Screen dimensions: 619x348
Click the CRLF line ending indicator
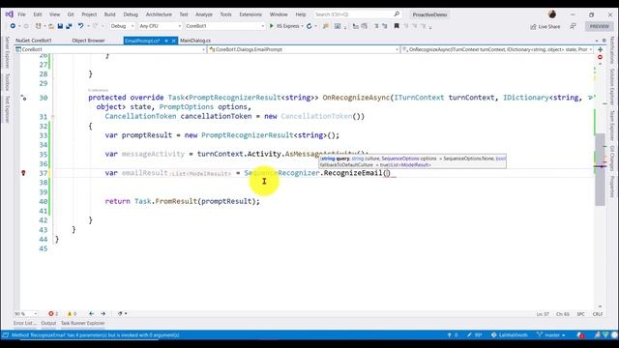pyautogui.click(x=598, y=314)
